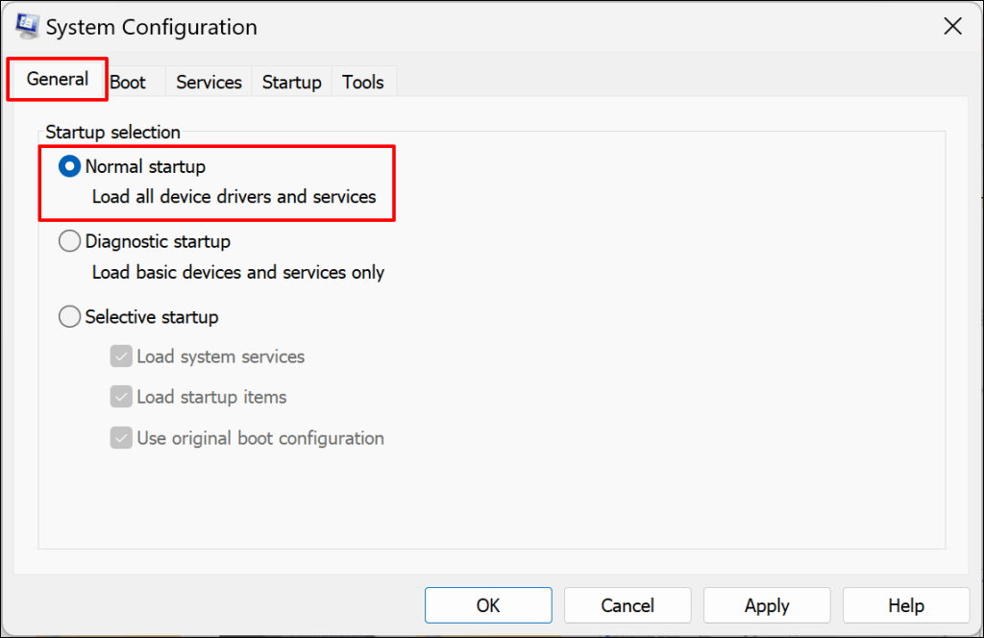984x638 pixels.
Task: Select the Normal startup radio button
Action: tap(69, 167)
